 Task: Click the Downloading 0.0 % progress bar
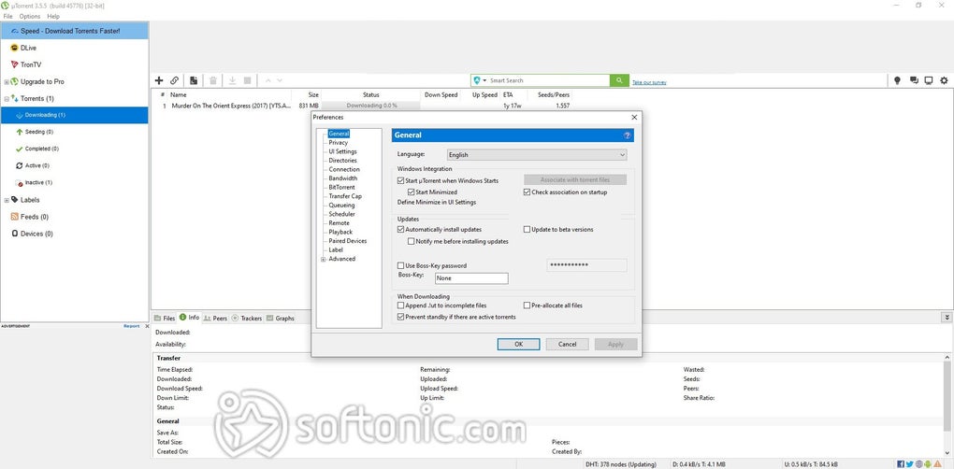371,106
